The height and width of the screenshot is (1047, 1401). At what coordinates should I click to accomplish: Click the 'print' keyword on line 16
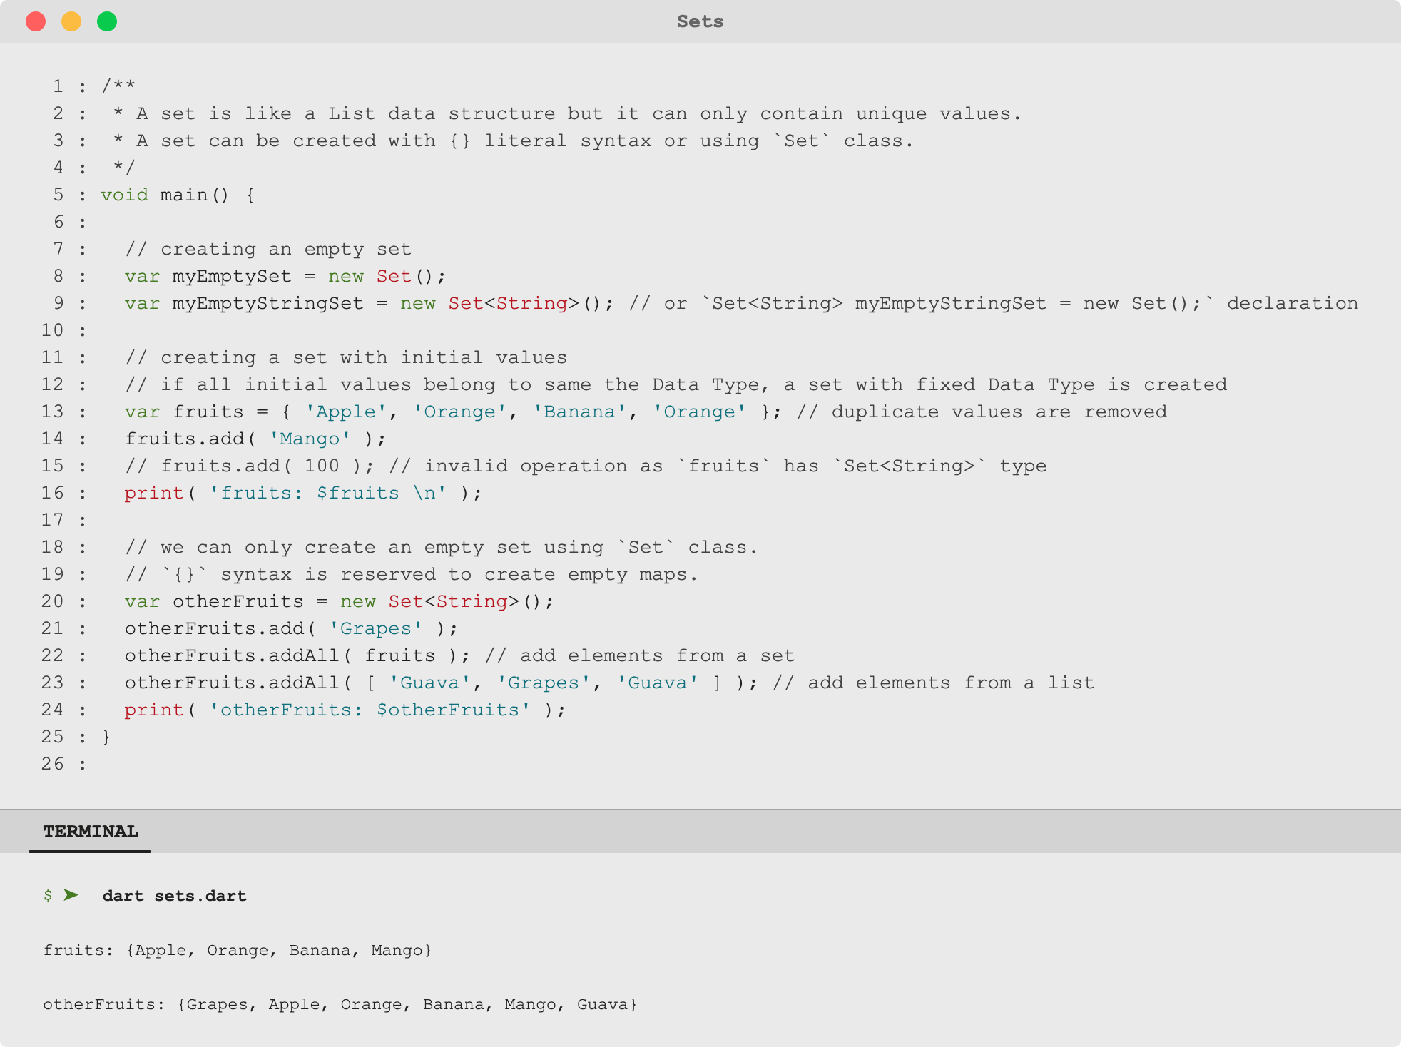pyautogui.click(x=153, y=492)
